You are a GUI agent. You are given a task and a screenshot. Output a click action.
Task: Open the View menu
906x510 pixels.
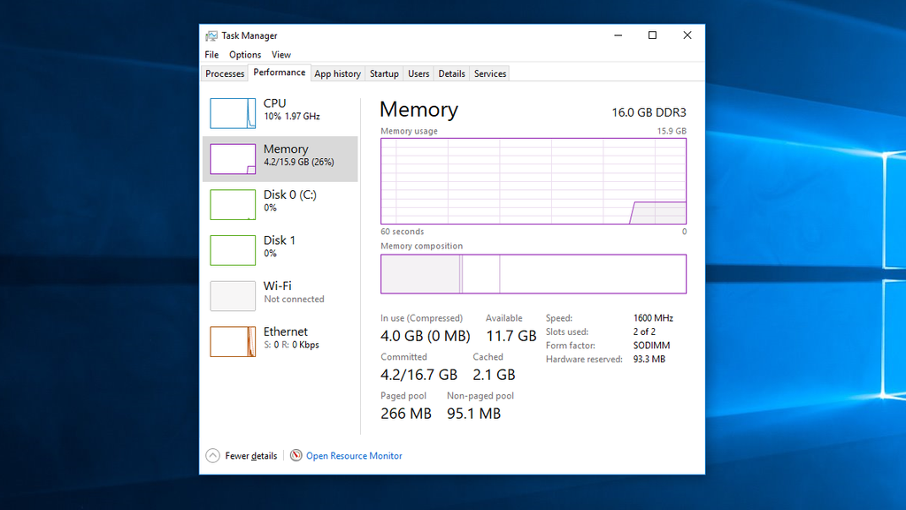coord(281,55)
